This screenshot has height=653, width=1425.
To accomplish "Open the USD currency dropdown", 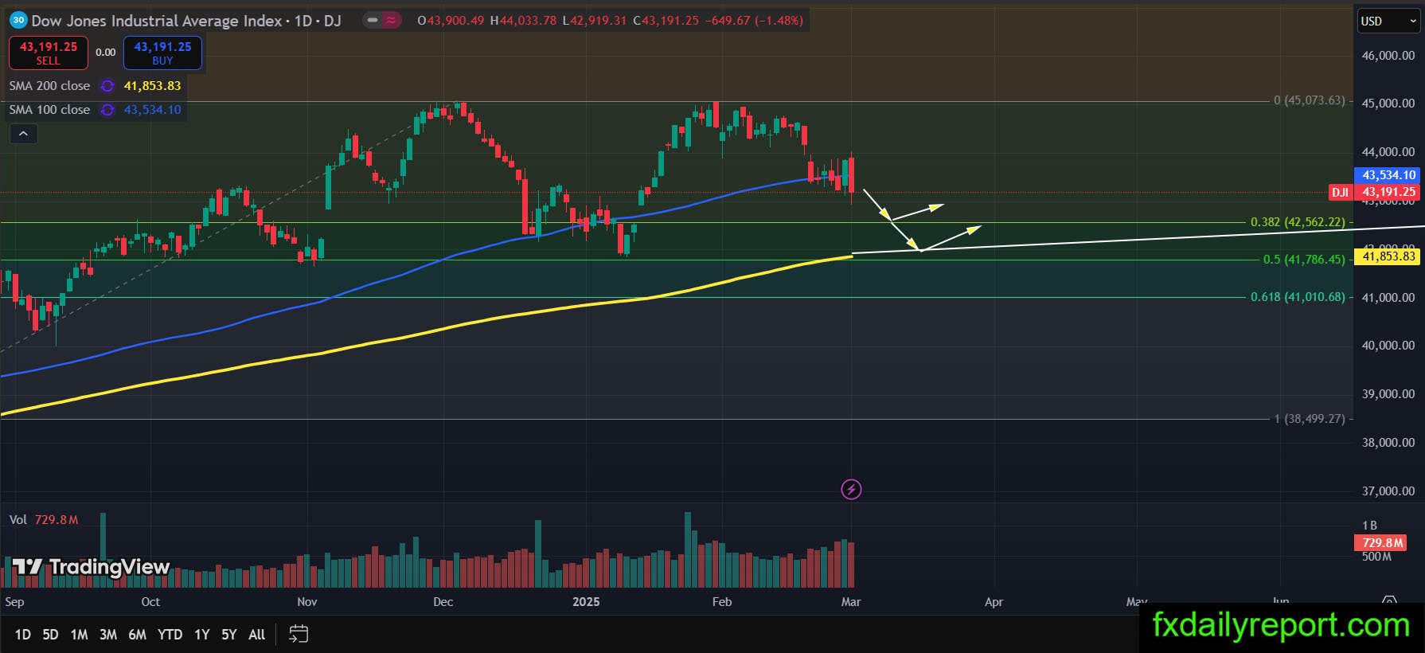I will [1388, 22].
